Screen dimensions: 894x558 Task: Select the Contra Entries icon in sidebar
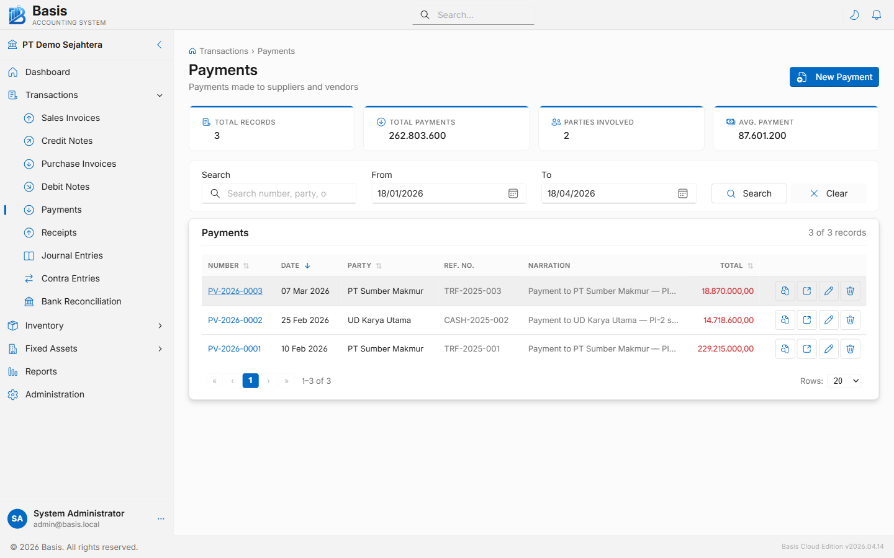[29, 278]
